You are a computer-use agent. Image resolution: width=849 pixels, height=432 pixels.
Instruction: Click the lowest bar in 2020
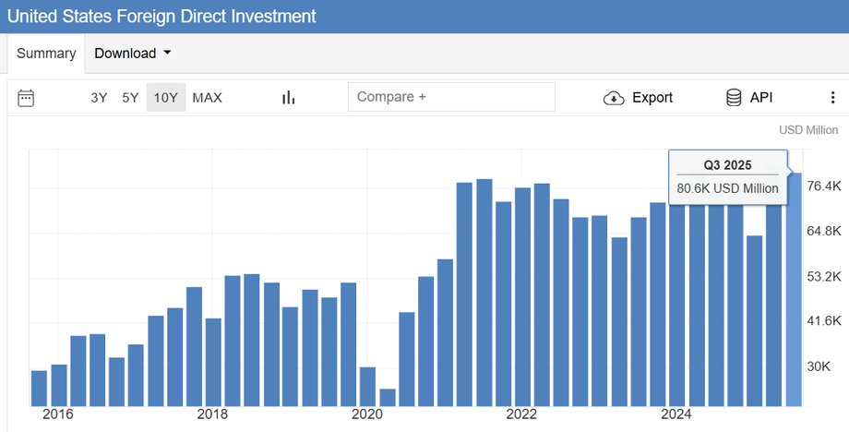(x=388, y=397)
